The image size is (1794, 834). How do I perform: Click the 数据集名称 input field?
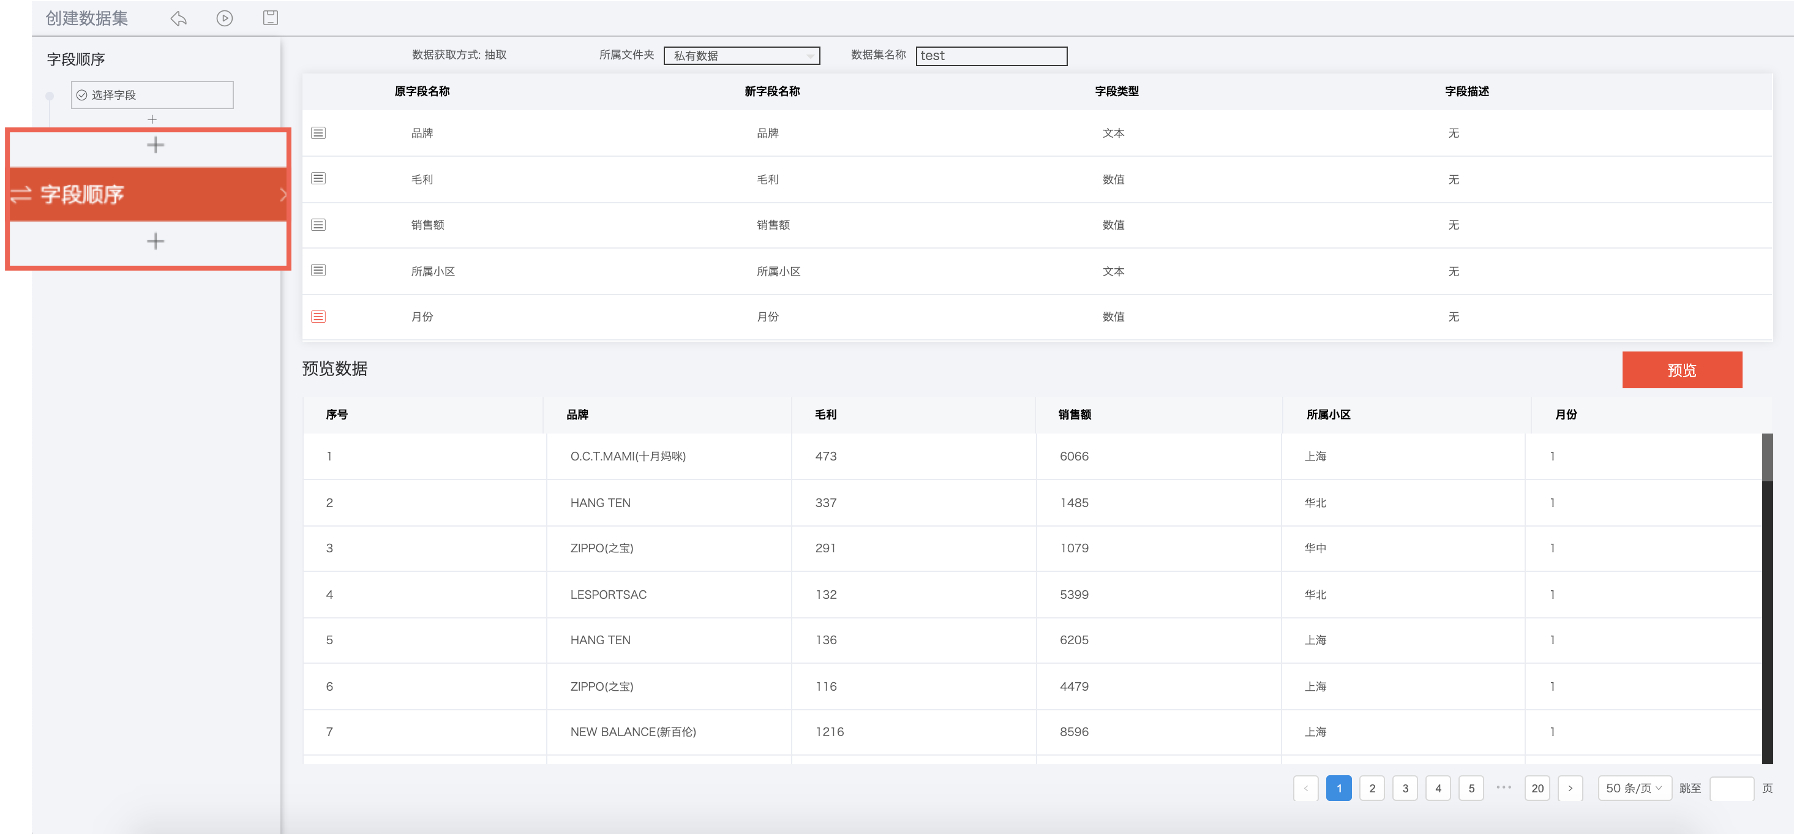pyautogui.click(x=991, y=56)
